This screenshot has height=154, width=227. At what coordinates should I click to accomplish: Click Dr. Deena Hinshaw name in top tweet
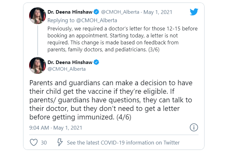(70, 12)
